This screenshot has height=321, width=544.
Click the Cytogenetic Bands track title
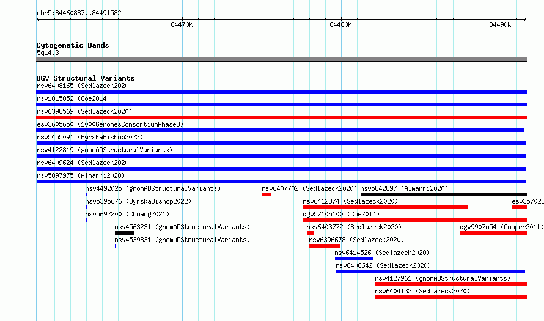coord(73,45)
